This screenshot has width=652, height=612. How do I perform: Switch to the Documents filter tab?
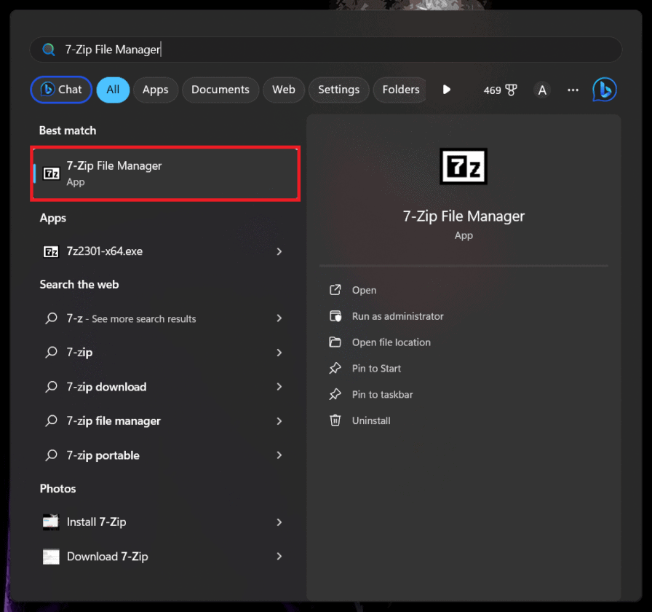point(220,90)
